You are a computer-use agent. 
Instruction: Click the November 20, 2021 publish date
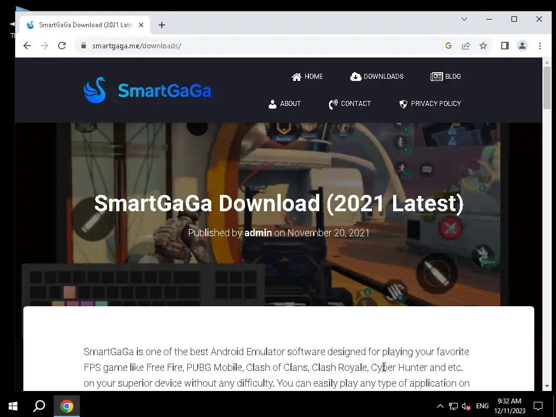coord(328,233)
